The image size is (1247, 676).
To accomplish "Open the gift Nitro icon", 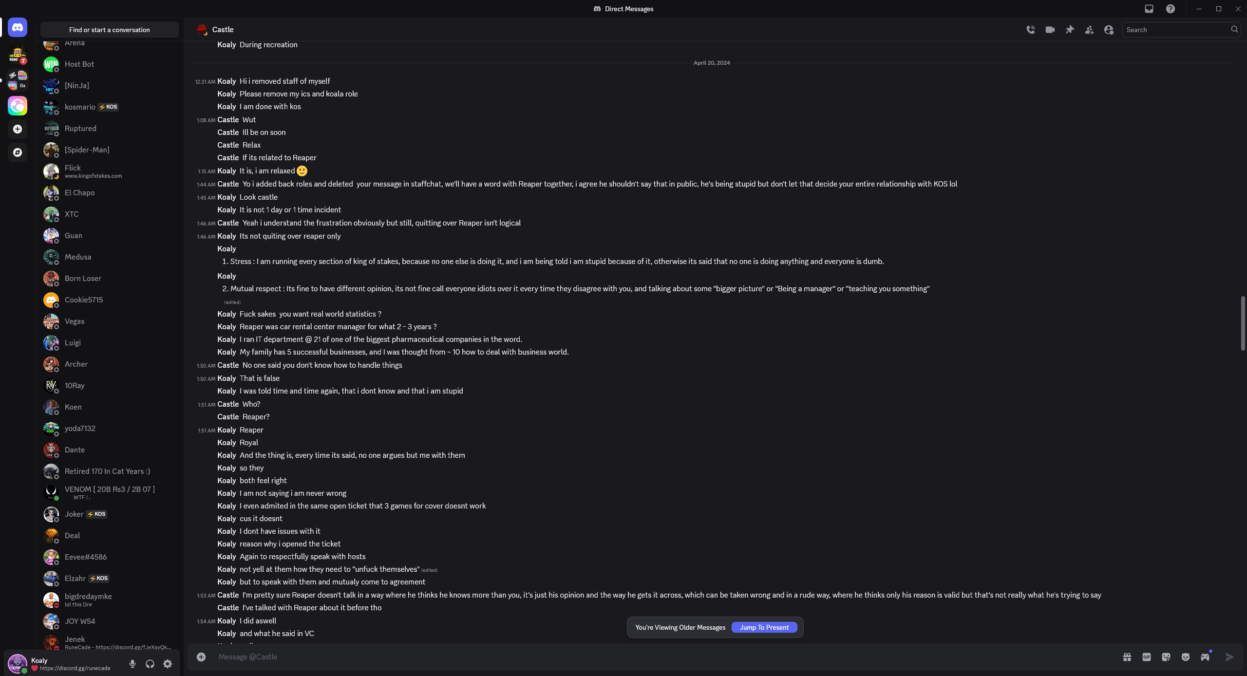I will [1127, 657].
